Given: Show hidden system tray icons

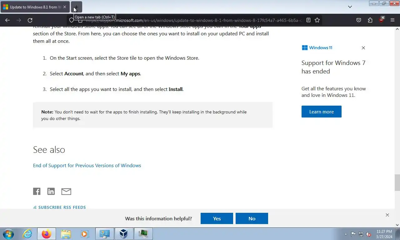Looking at the screenshot, I should tap(346, 234).
